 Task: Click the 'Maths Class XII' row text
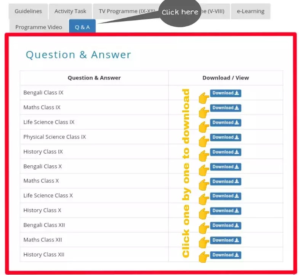(x=43, y=240)
